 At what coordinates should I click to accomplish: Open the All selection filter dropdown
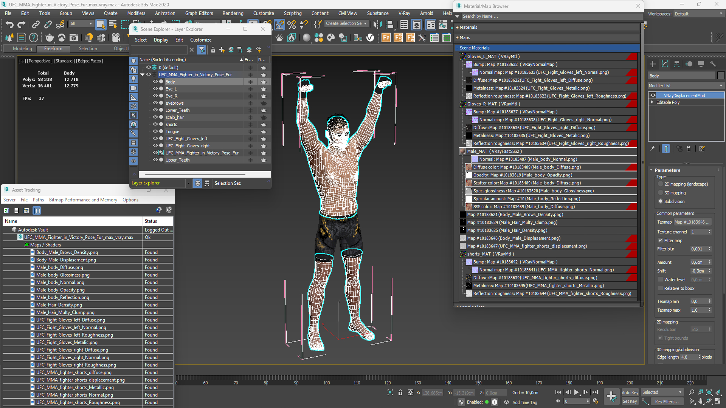coord(81,24)
